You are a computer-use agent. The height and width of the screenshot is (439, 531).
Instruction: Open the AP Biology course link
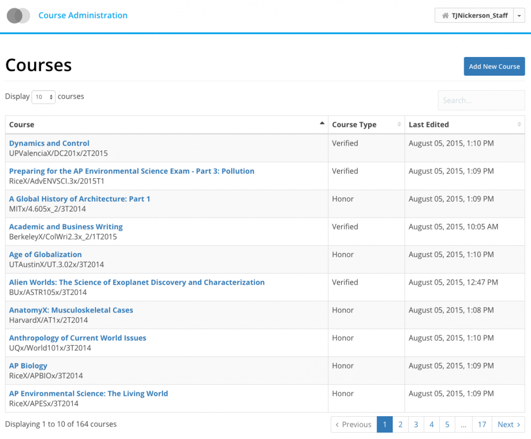28,366
